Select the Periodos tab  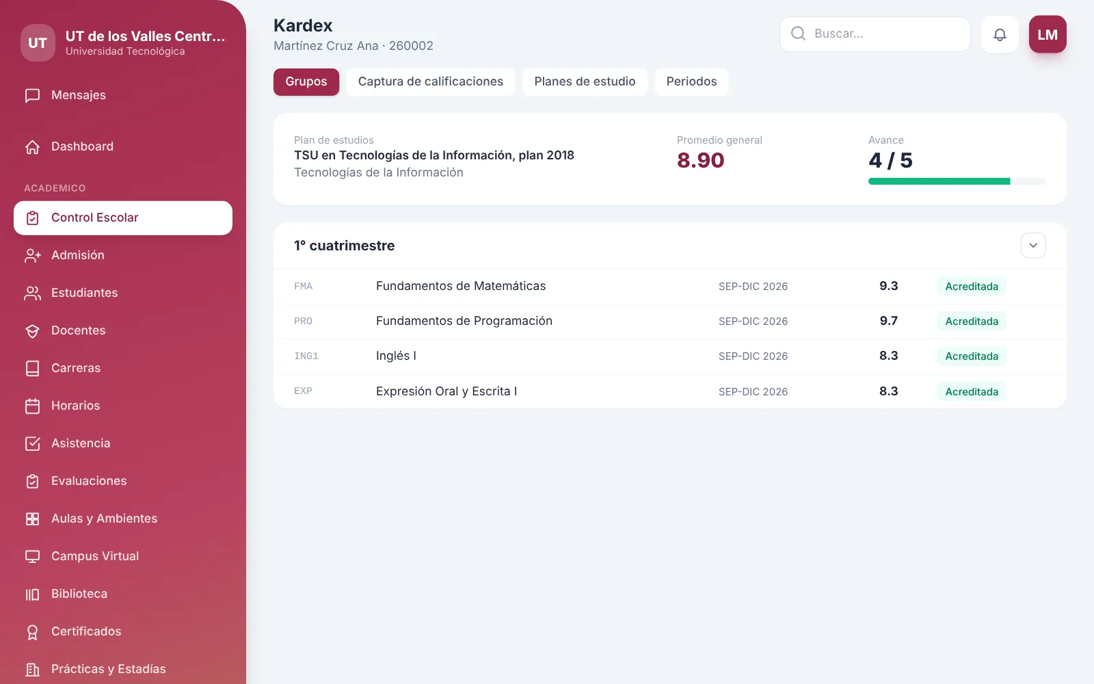(x=691, y=82)
